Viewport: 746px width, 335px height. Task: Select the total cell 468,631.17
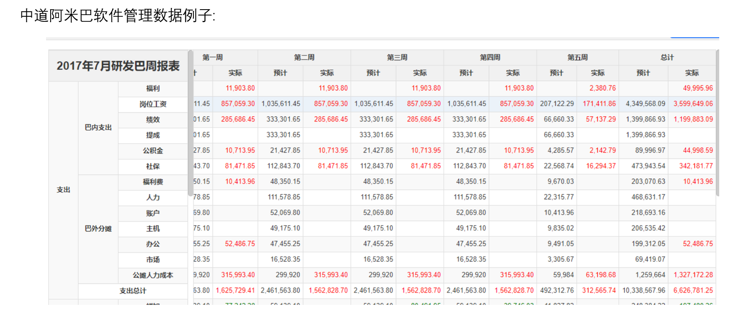click(643, 197)
